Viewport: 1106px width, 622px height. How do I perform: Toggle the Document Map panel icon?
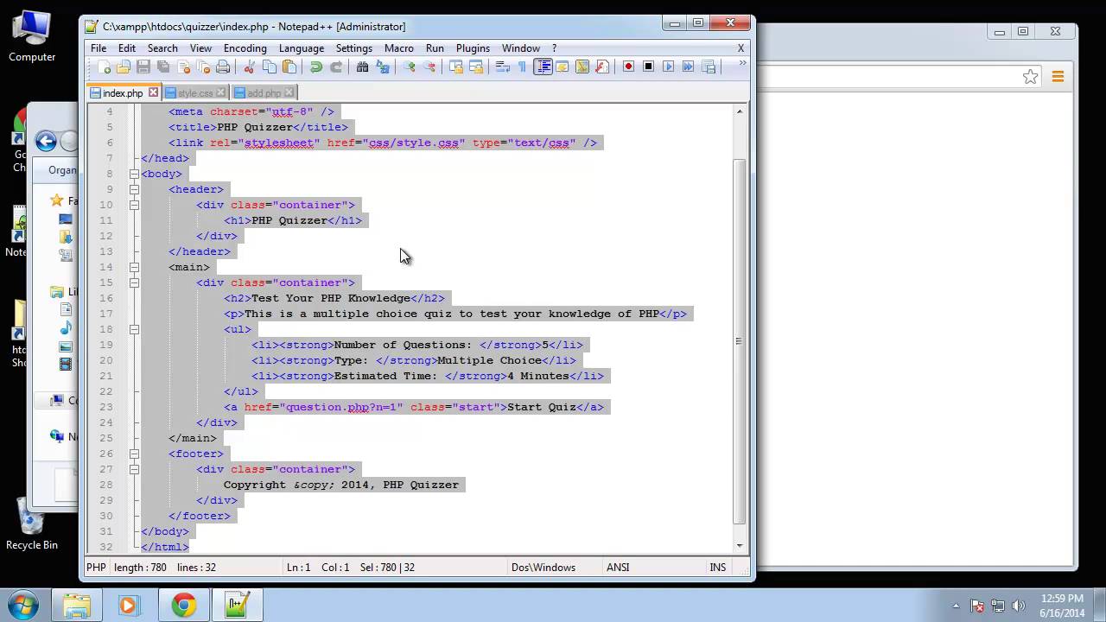pos(582,67)
